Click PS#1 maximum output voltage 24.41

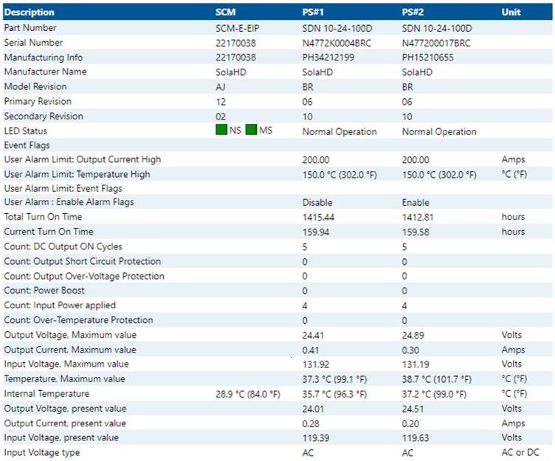313,336
